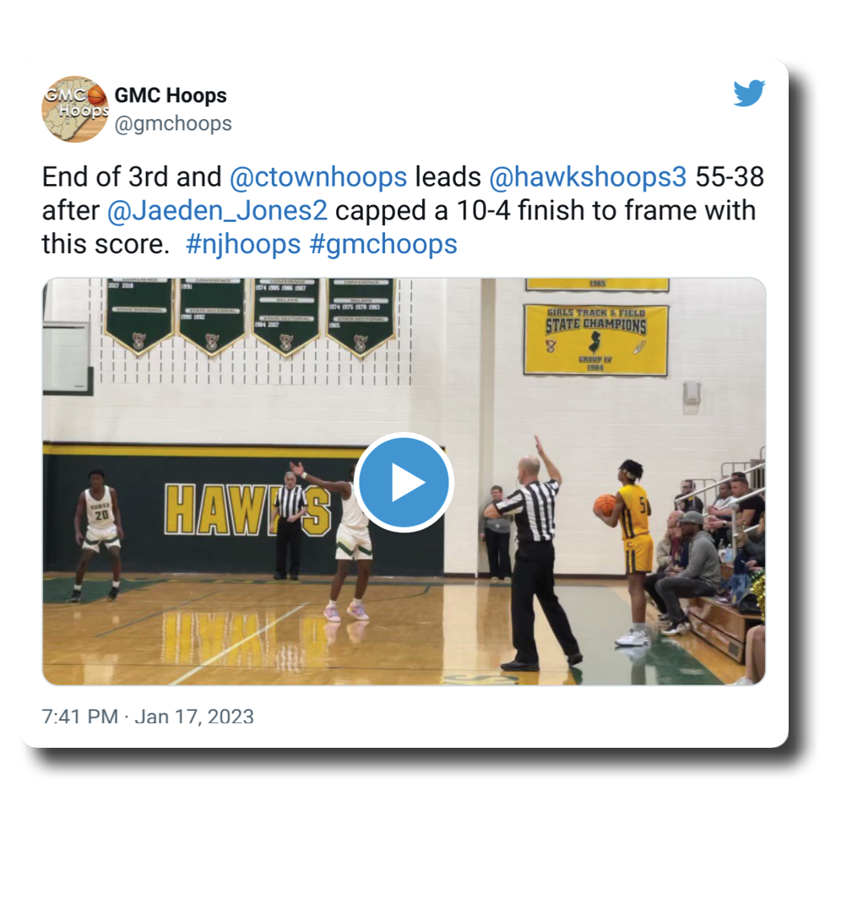
Task: Click player number 20 in video
Action: (x=99, y=534)
